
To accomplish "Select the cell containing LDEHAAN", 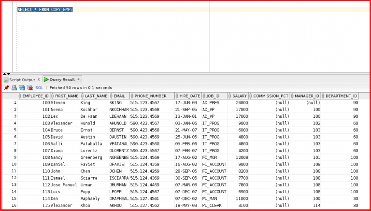I will pos(119,116).
